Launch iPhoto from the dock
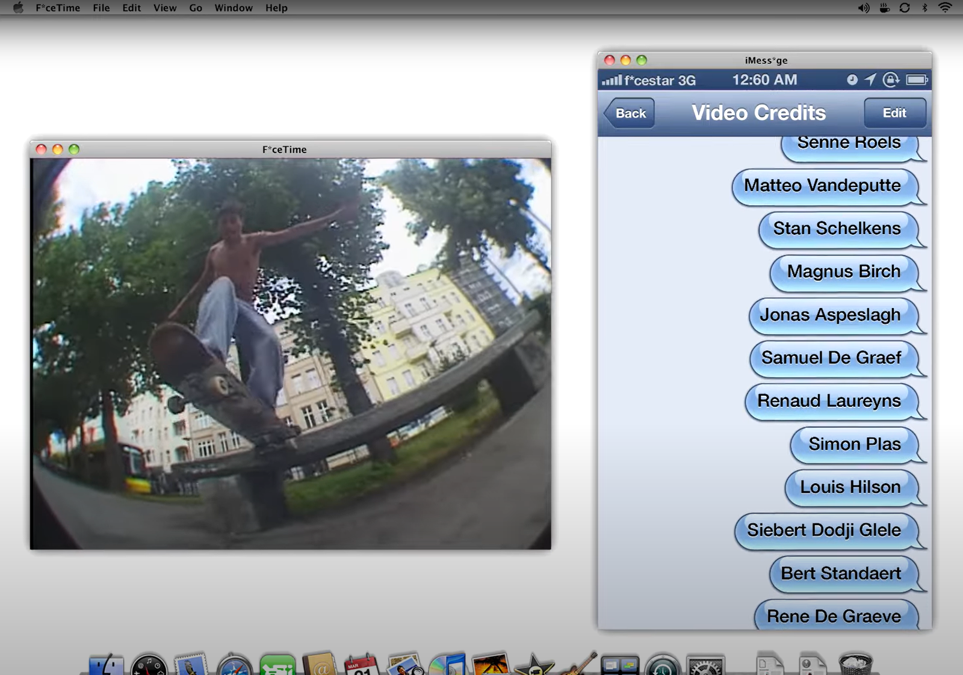The height and width of the screenshot is (675, 963). click(x=405, y=664)
